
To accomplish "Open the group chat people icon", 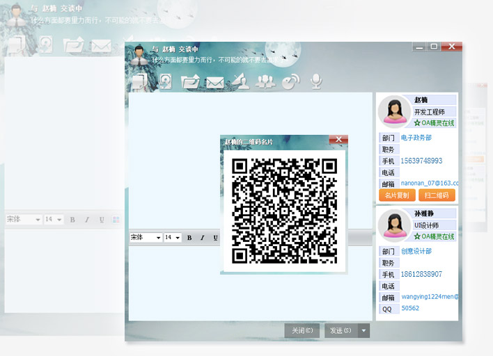I will pyautogui.click(x=265, y=82).
